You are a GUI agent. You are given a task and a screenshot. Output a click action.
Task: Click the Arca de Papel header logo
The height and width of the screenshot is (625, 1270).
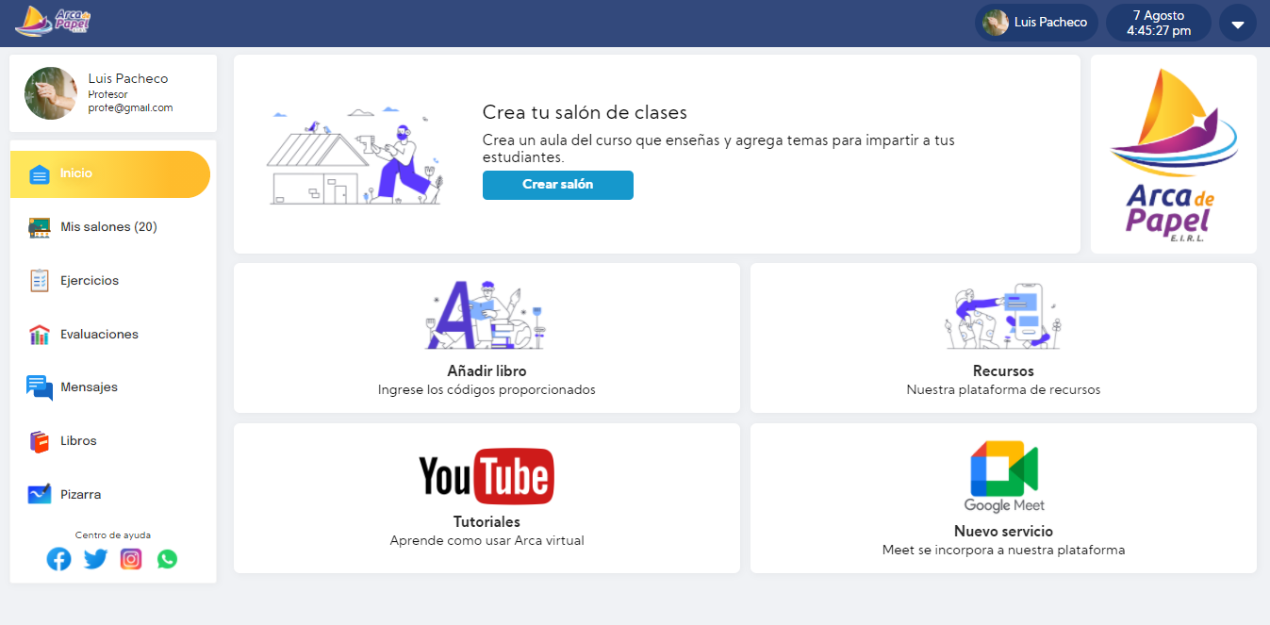53,22
